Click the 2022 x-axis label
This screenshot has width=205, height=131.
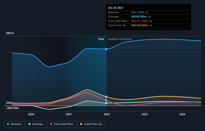tap(107, 114)
